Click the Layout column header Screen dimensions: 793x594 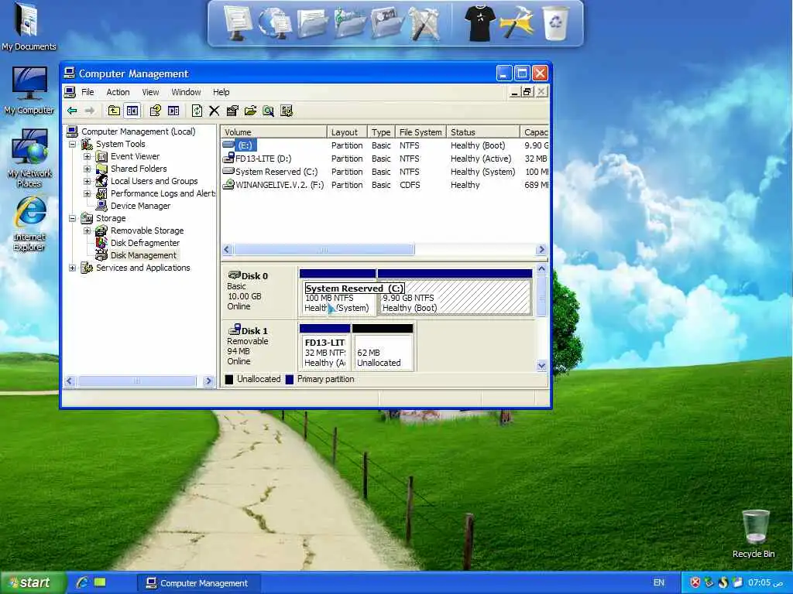(347, 131)
